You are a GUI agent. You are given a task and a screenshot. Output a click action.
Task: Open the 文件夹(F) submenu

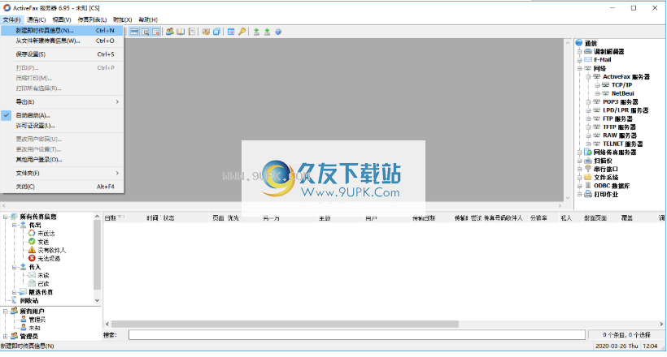click(62, 173)
